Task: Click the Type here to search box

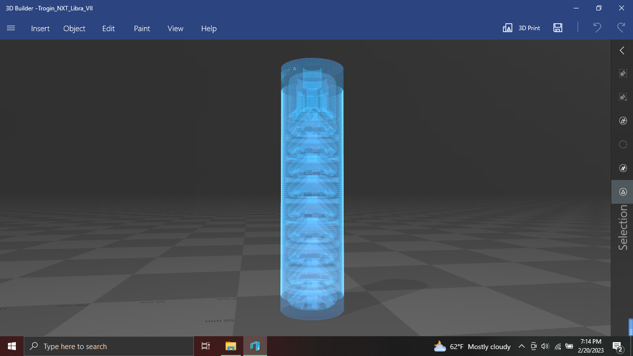Action: point(109,346)
